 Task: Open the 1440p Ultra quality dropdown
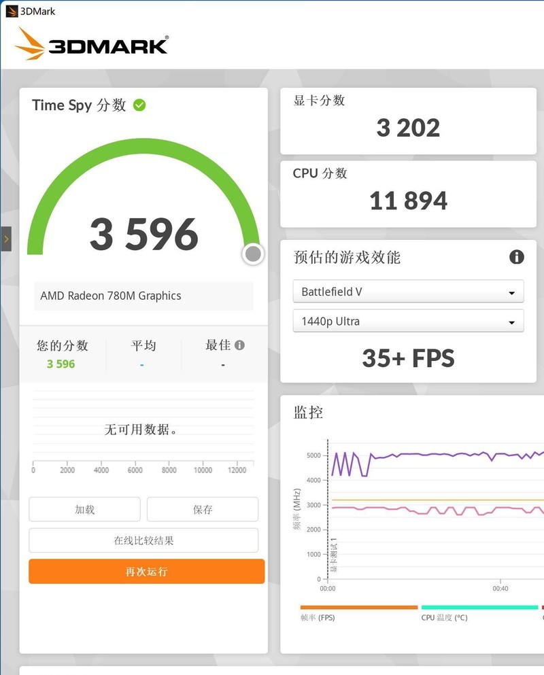click(x=408, y=321)
